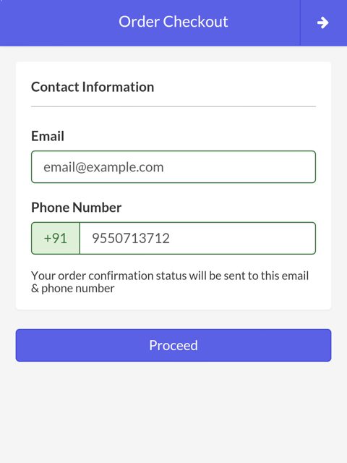Click the Proceed button
The image size is (347, 463).
[x=173, y=345]
